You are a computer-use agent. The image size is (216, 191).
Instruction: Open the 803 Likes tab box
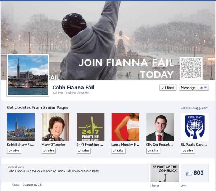pyautogui.click(x=195, y=173)
